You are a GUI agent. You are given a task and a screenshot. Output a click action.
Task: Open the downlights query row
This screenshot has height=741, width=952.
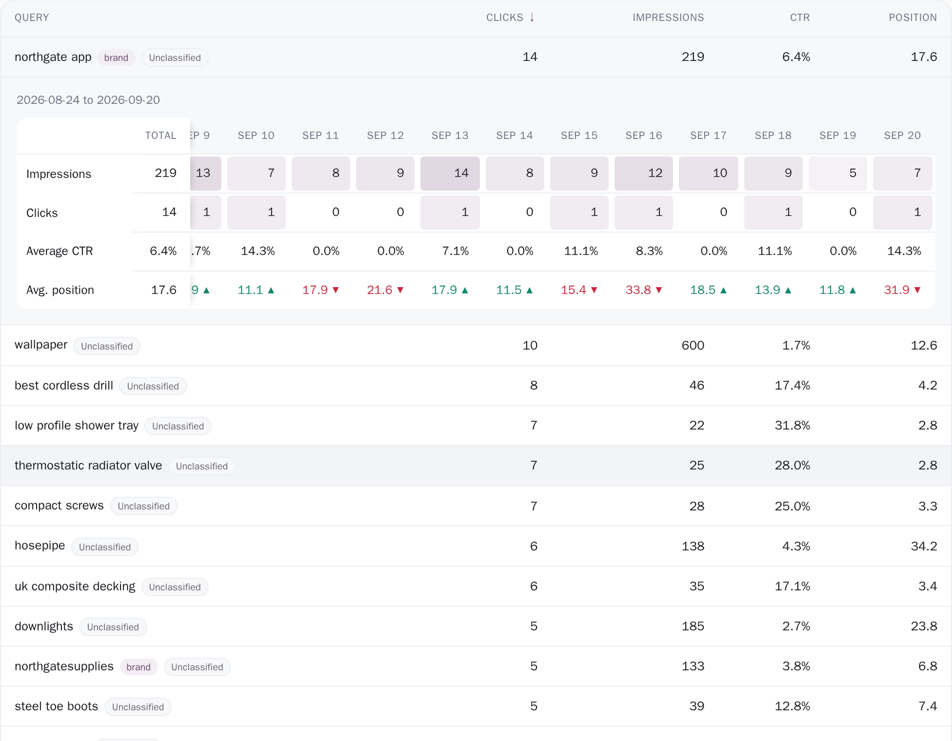pos(476,626)
